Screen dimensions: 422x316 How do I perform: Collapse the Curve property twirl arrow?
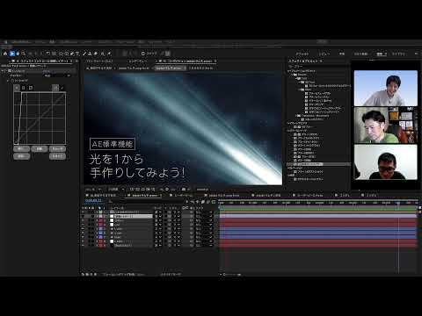click(8, 80)
